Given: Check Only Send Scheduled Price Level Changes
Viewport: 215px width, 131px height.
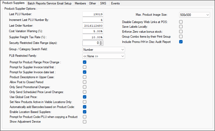Looking at the screenshot, I should point(85,92).
